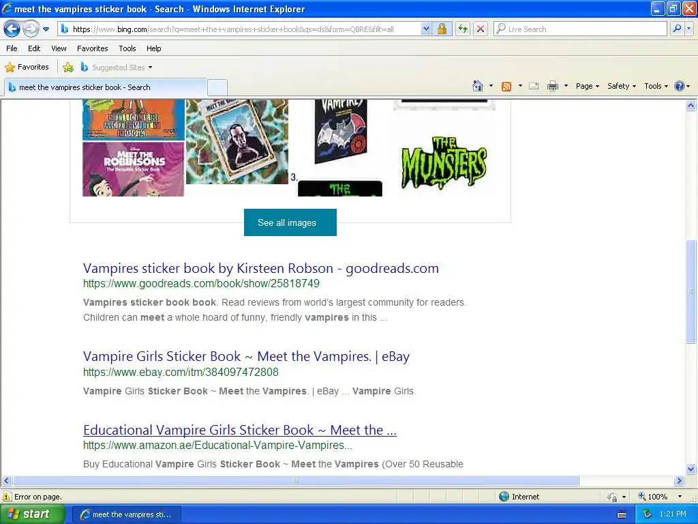Open Vampire Girls Sticker Book eBay link

coord(246,356)
